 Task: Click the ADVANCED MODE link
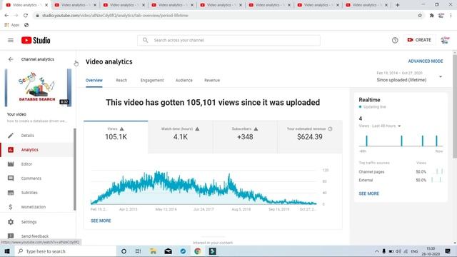pyautogui.click(x=426, y=61)
